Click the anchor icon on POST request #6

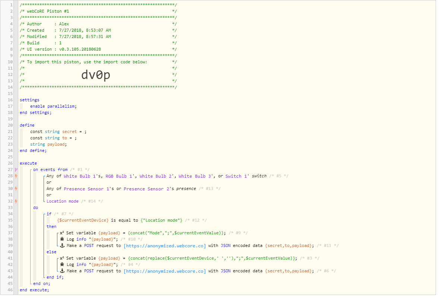coord(62,271)
